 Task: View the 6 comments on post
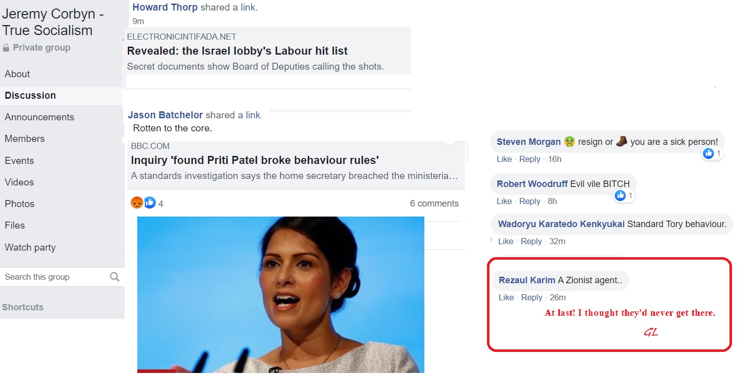[434, 204]
